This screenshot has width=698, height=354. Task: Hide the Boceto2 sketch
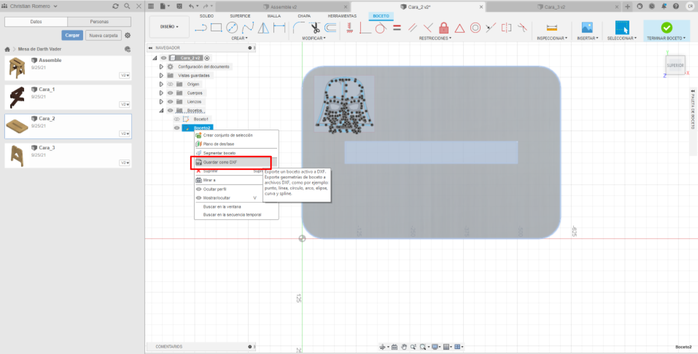click(176, 128)
